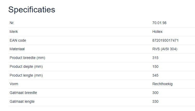
Task: Click the width value 315
Action: pos(155,58)
